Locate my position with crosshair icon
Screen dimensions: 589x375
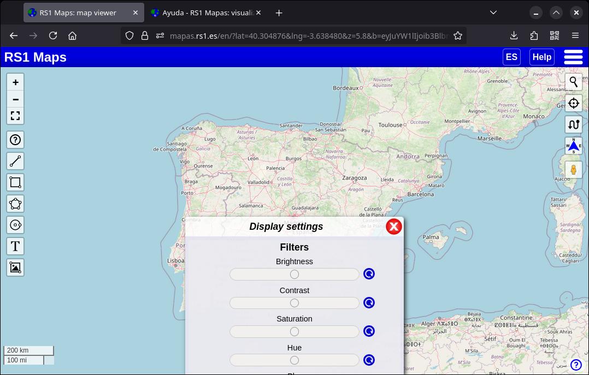[x=574, y=103]
